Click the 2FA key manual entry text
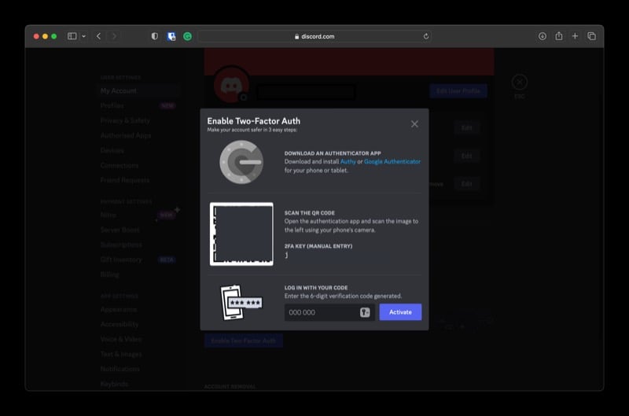 286,255
